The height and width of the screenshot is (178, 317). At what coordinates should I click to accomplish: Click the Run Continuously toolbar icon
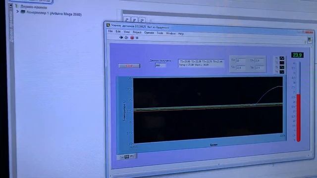(126, 38)
